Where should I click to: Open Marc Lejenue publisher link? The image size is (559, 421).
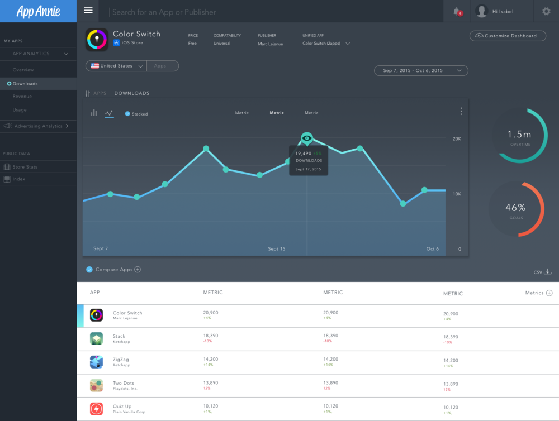271,44
